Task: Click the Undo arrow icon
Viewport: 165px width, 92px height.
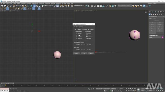Action: coord(2,6)
